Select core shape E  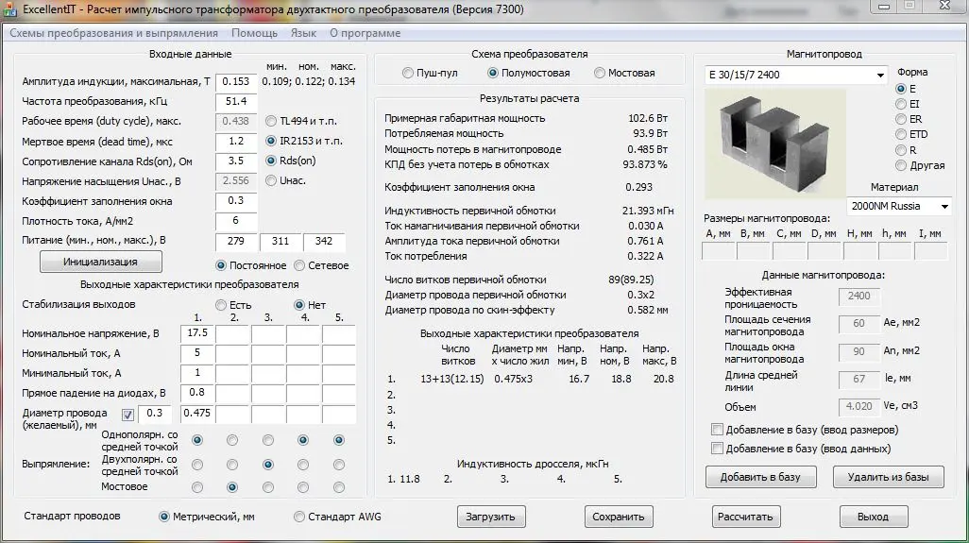click(906, 89)
